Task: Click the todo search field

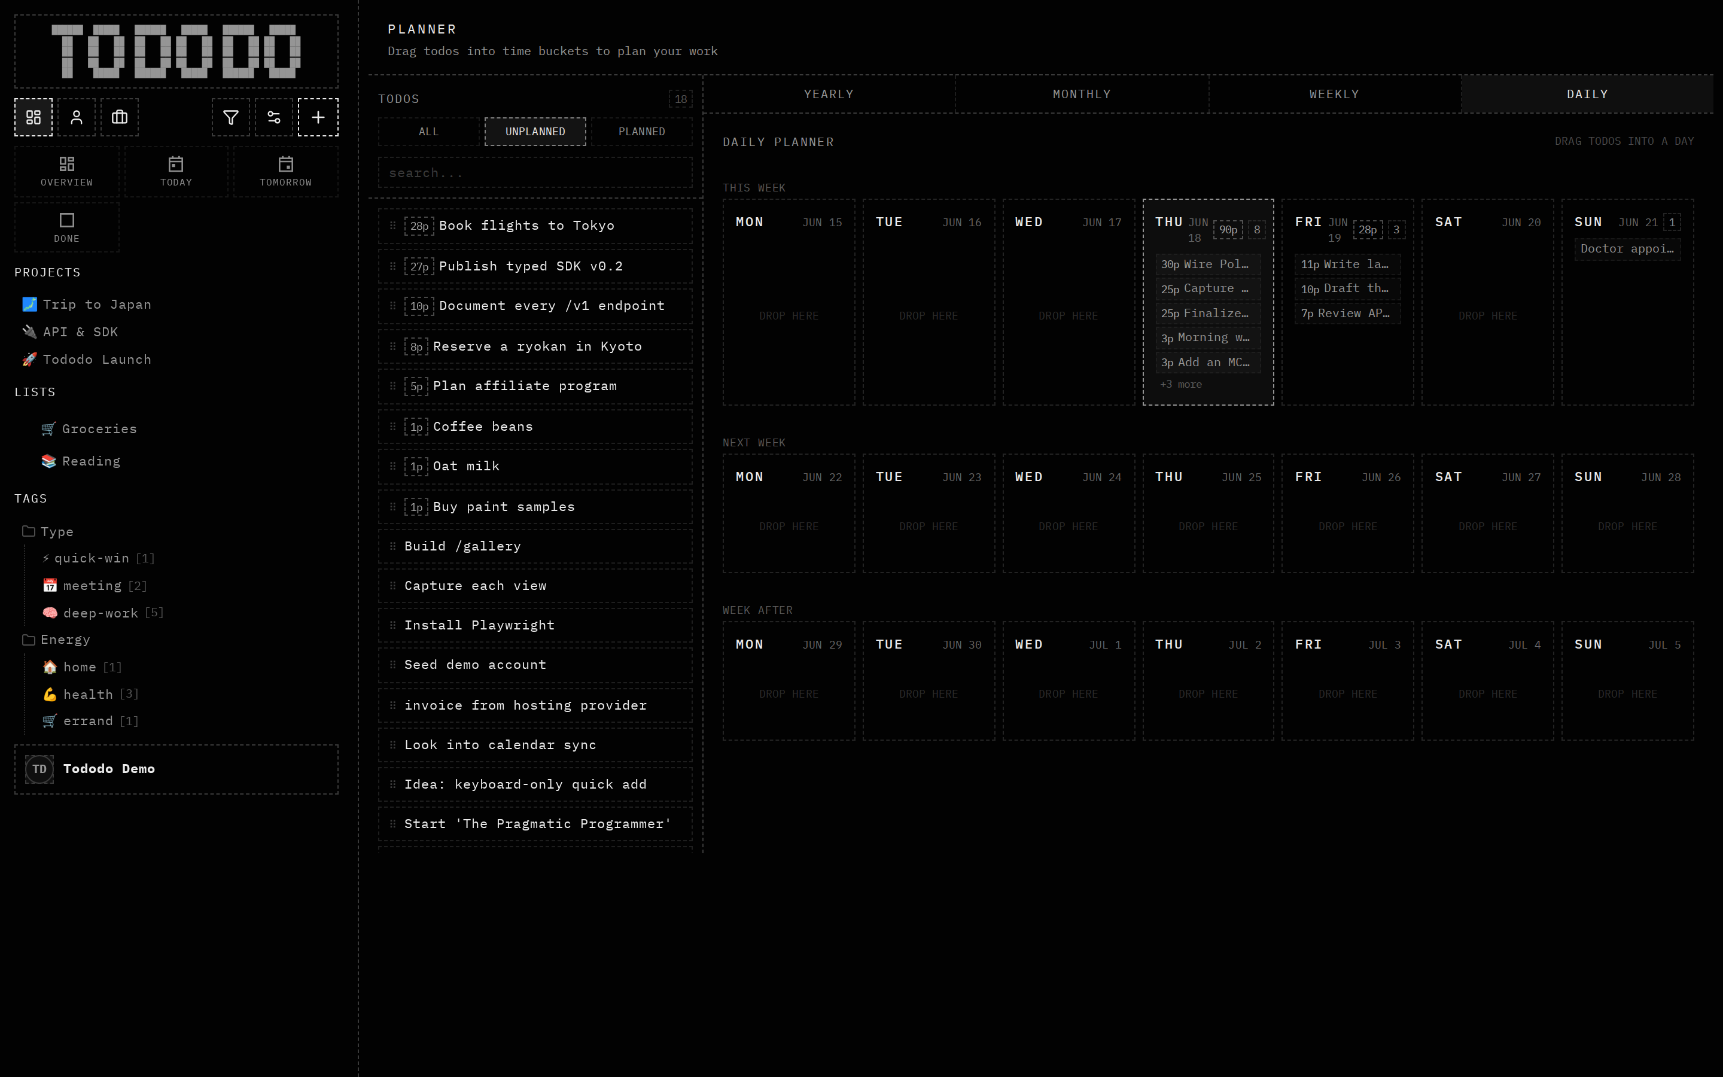Action: tap(535, 173)
